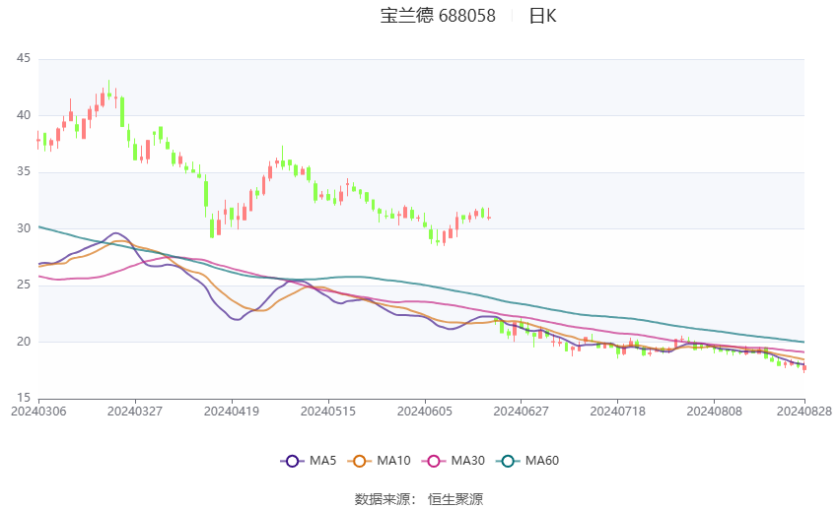Image resolution: width=838 pixels, height=509 pixels.
Task: Click the 日K label in title
Action: 542,16
